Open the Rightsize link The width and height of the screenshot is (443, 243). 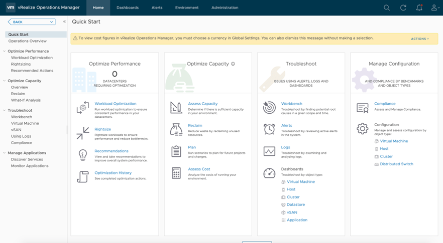[102, 129]
